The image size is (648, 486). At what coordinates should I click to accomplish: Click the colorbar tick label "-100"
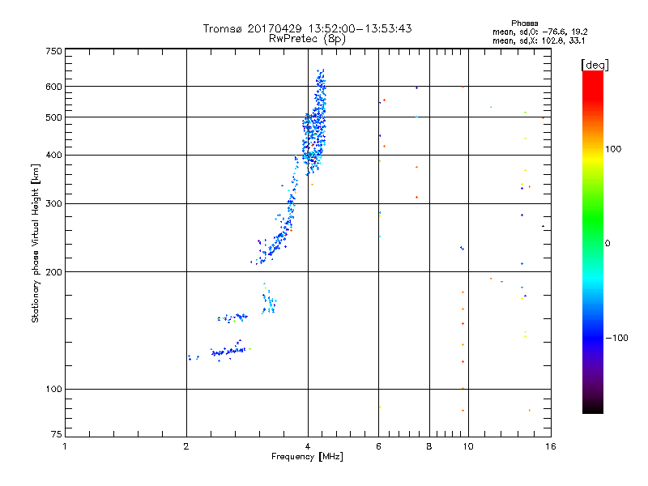[x=617, y=338]
